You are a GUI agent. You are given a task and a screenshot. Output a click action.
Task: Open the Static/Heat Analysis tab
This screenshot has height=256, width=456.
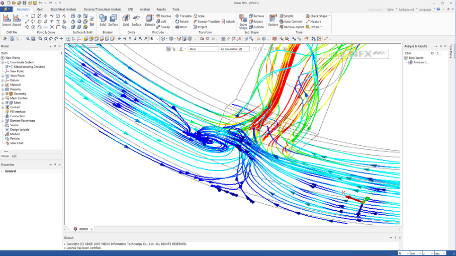tap(63, 10)
